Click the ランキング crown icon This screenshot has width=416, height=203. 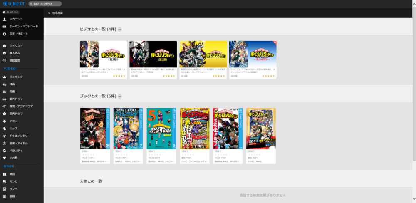(5, 77)
